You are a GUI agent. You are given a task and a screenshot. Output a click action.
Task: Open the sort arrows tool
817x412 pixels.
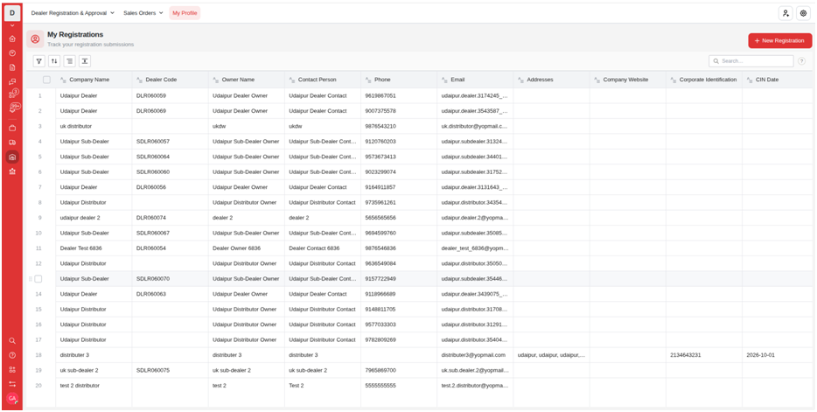coord(54,61)
